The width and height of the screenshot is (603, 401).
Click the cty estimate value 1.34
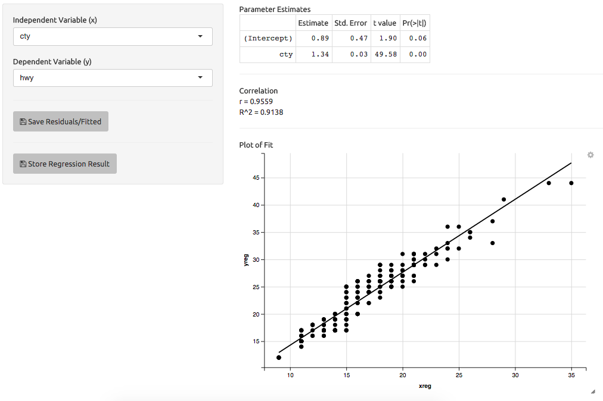pyautogui.click(x=320, y=55)
